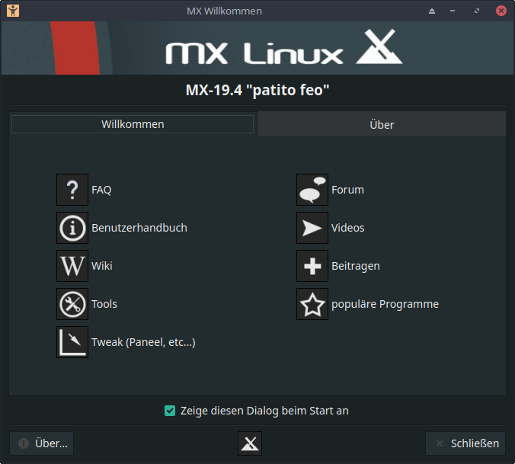This screenshot has height=464, width=515.
Task: Click the Videos arrow icon
Action: coord(312,228)
